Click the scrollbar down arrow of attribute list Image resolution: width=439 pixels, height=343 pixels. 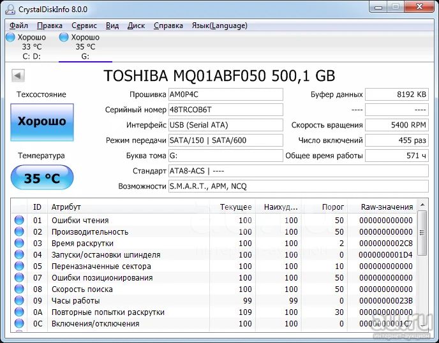pyautogui.click(x=422, y=326)
